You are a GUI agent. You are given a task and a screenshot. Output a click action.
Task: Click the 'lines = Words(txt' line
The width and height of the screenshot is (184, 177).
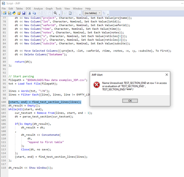point(29,91)
